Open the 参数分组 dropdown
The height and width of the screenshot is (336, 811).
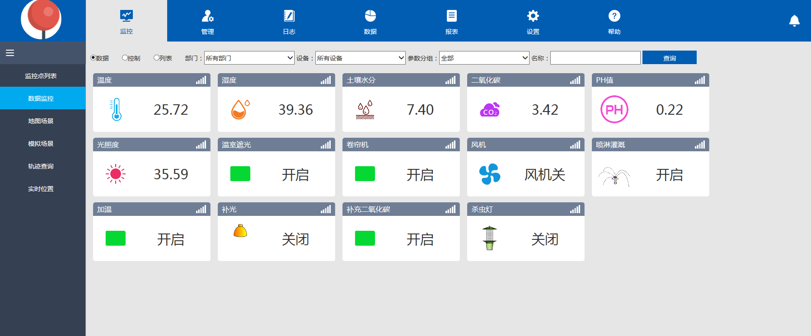(x=484, y=58)
